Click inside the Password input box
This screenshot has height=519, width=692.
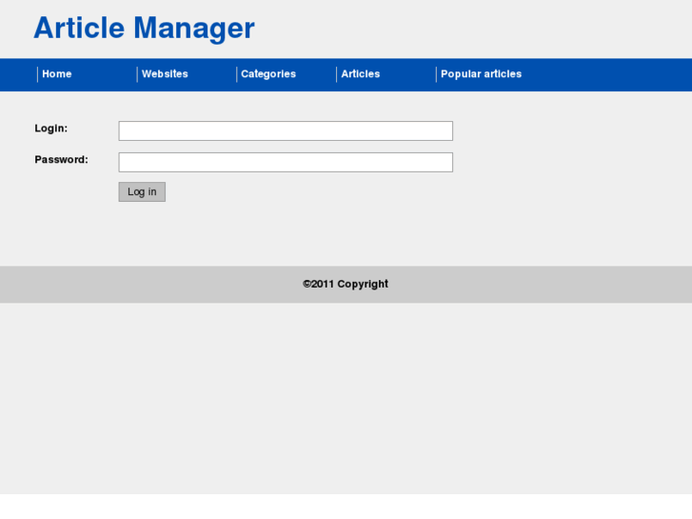coord(286,162)
